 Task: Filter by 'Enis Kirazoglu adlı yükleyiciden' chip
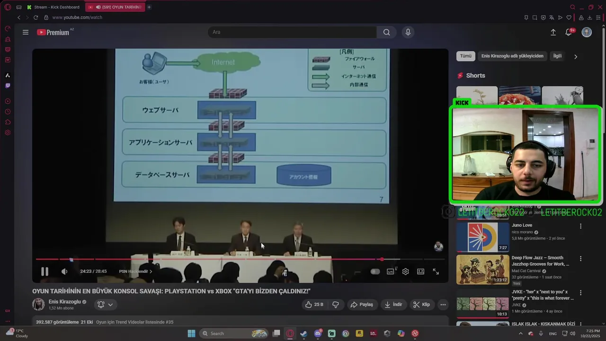pyautogui.click(x=512, y=56)
